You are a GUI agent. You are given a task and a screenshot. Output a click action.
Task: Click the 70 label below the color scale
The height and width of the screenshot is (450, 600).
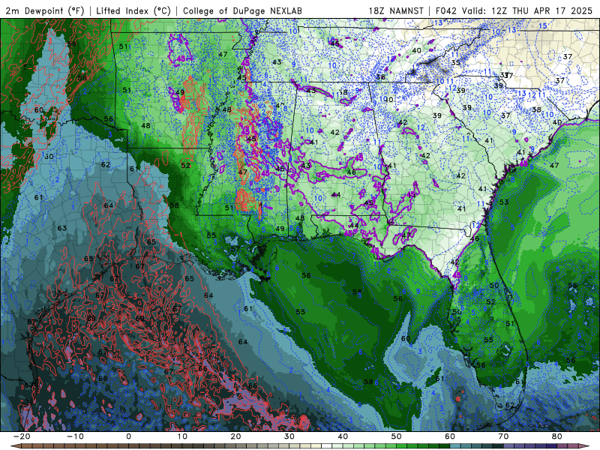503,436
